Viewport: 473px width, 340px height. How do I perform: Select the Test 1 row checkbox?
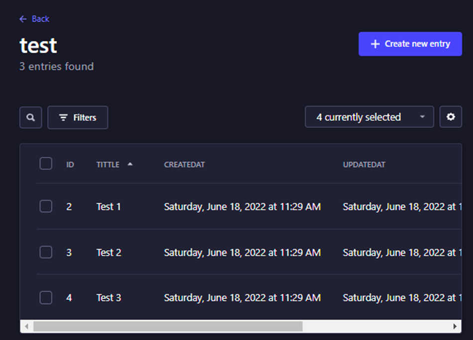click(46, 206)
